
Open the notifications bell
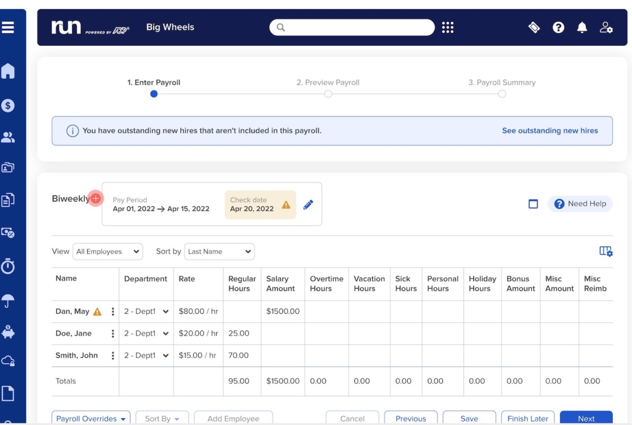coord(582,27)
